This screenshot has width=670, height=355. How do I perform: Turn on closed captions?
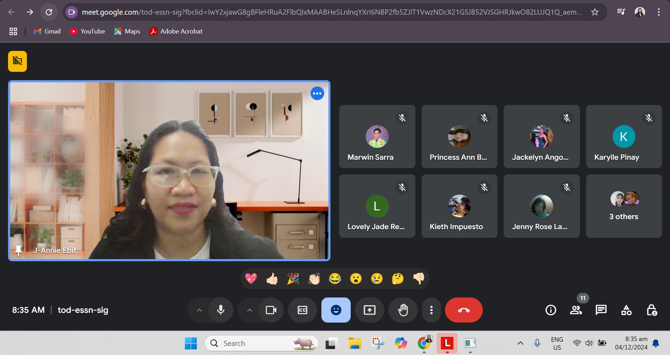point(302,310)
